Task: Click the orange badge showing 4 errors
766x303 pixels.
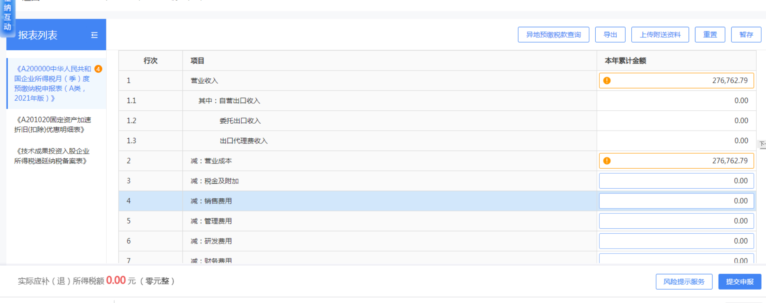Action: point(98,69)
